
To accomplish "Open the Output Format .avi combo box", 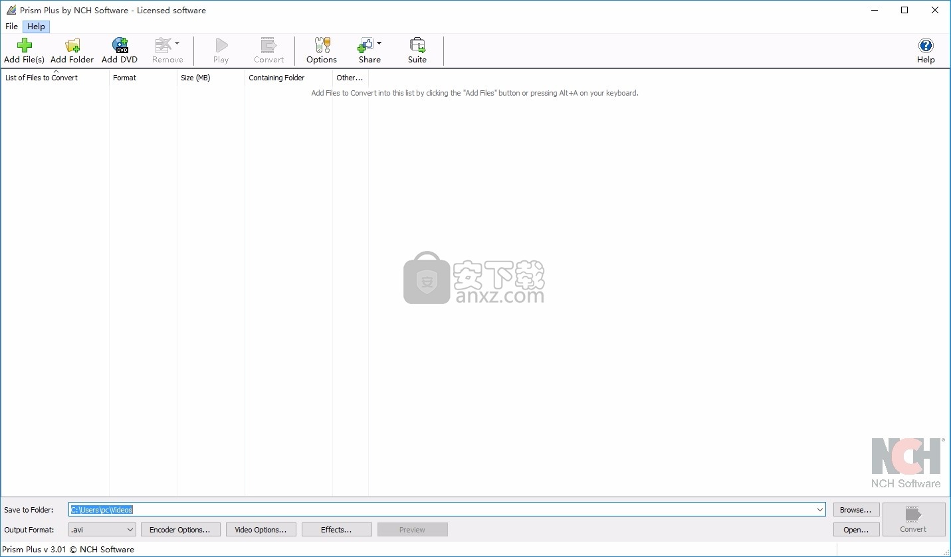I will click(x=102, y=530).
